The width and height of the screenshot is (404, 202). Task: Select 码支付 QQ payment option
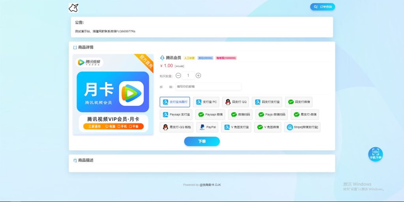[x=236, y=102]
